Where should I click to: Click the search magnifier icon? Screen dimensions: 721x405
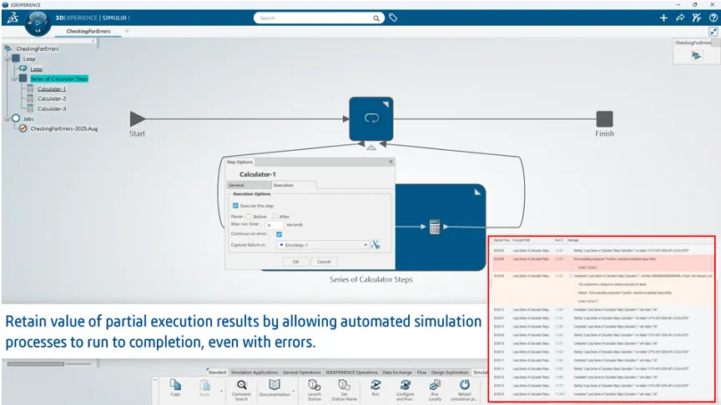[376, 18]
